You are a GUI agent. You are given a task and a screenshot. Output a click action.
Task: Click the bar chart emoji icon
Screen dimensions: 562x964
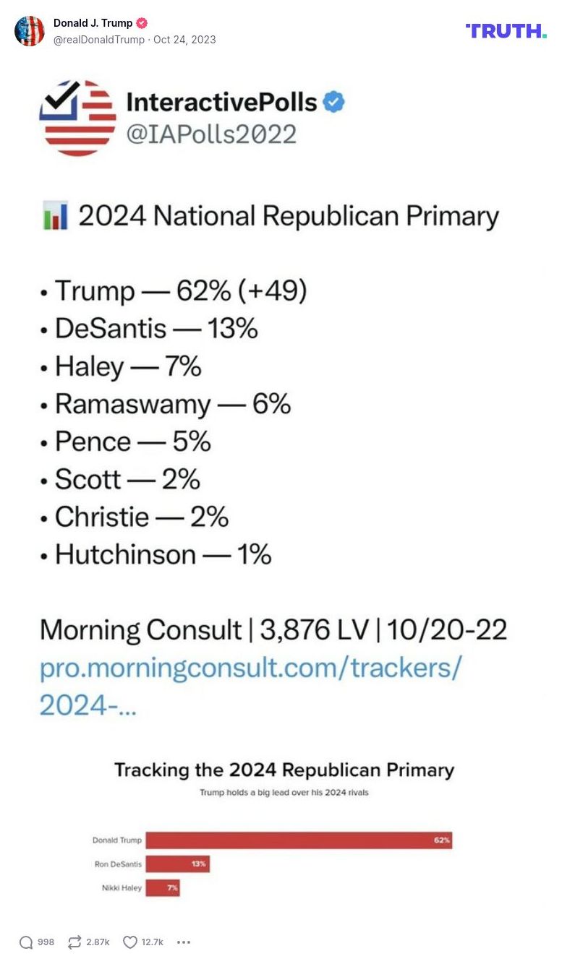[x=55, y=217]
